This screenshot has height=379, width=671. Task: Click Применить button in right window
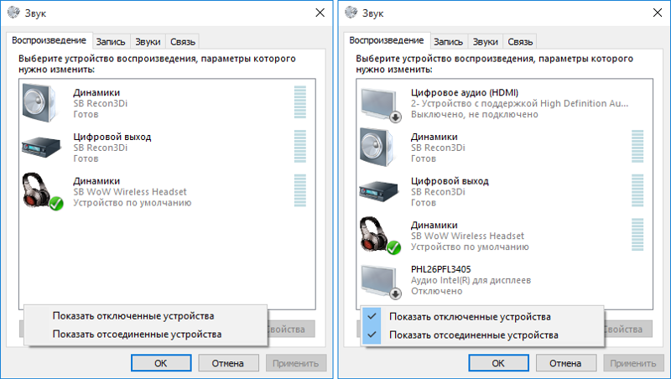(x=633, y=363)
